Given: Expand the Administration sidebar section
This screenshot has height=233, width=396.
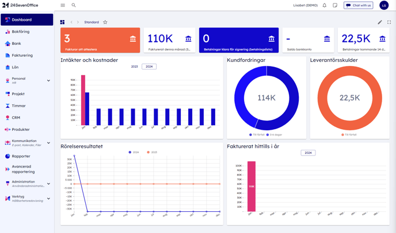Looking at the screenshot, I should pos(48,184).
